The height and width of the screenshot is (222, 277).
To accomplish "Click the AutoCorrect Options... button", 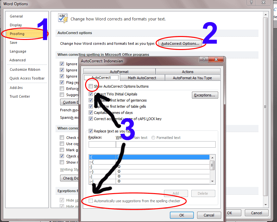I will (180, 43).
